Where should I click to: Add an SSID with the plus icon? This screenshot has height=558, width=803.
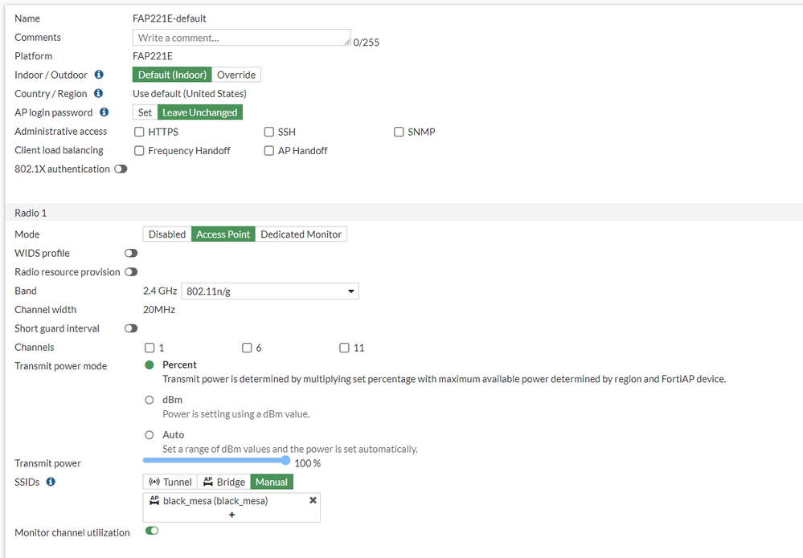[231, 515]
